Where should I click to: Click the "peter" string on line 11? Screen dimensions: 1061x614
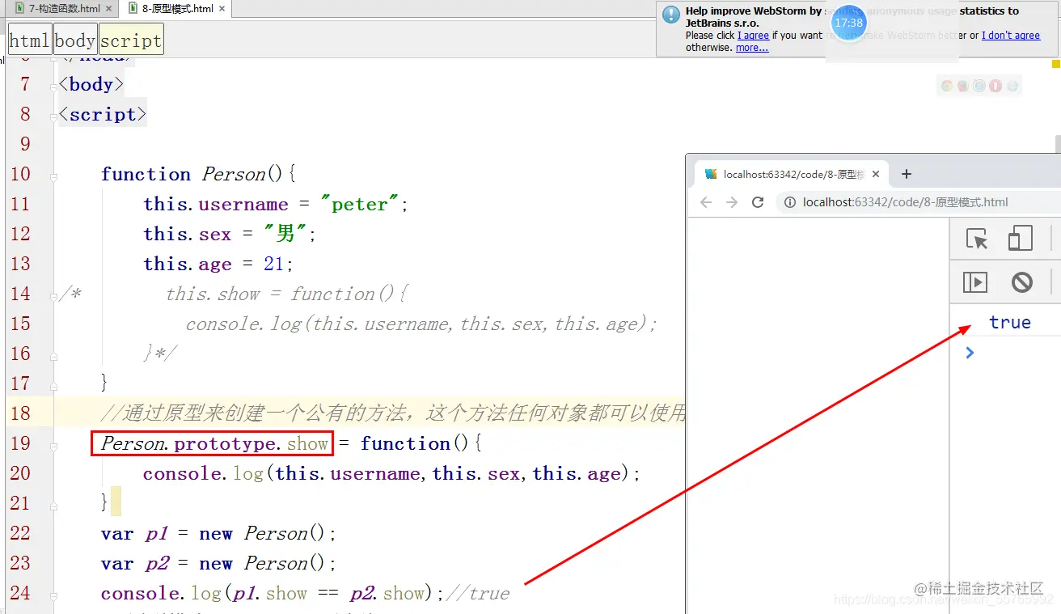(x=360, y=204)
